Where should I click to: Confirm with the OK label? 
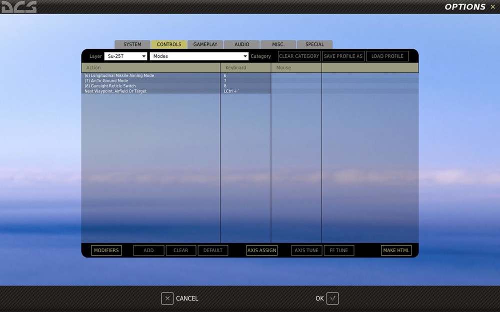tap(319, 299)
